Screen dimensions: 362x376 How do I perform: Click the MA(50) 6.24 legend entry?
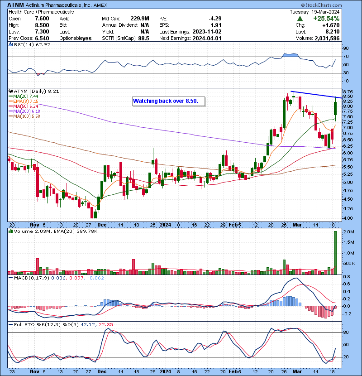pyautogui.click(x=26, y=106)
